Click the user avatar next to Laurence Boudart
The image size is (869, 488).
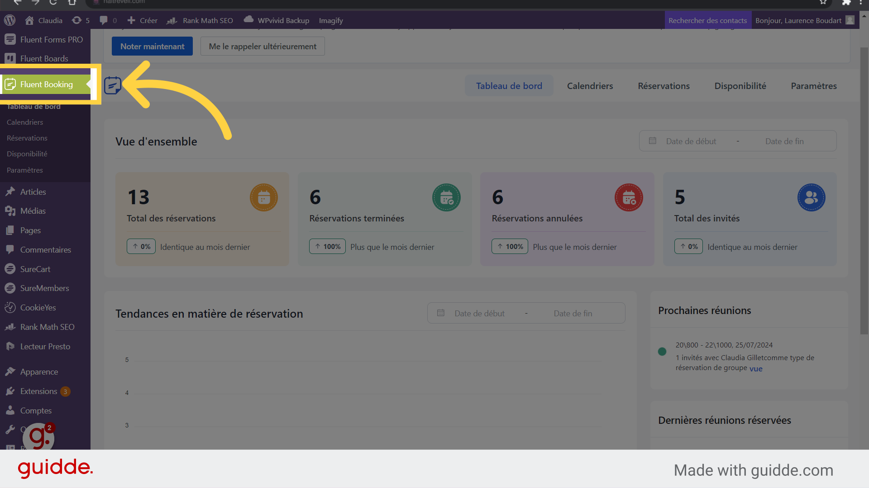click(x=850, y=20)
